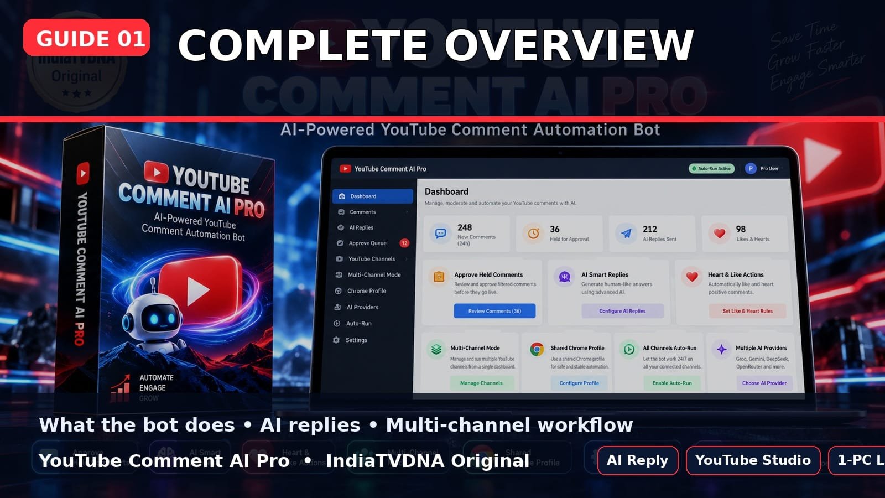This screenshot has width=885, height=498.
Task: Click the "Settings" sidebar label
Action: 356,340
